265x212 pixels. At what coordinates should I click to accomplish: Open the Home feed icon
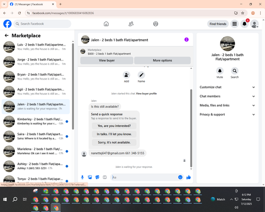click(106, 24)
